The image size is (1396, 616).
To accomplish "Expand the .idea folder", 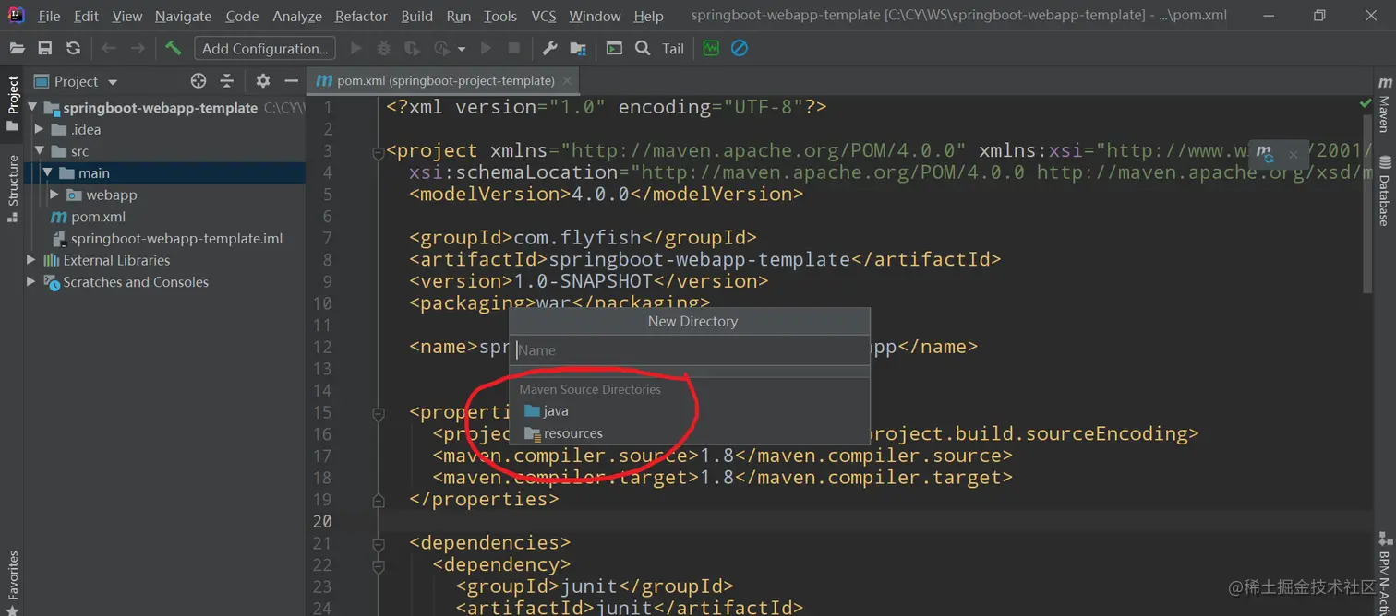I will [40, 130].
